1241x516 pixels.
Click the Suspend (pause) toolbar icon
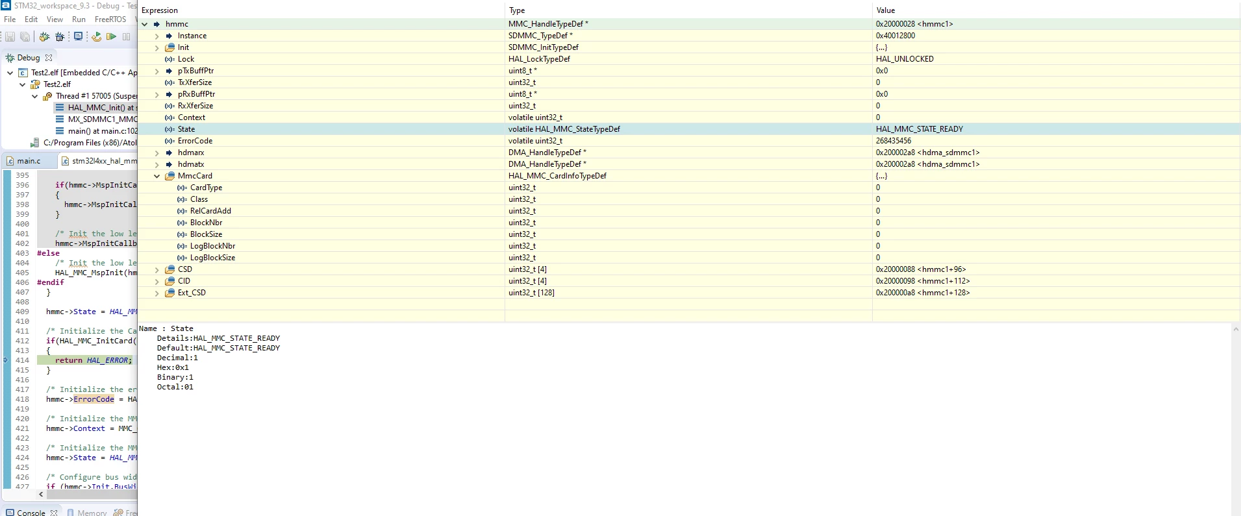point(127,37)
